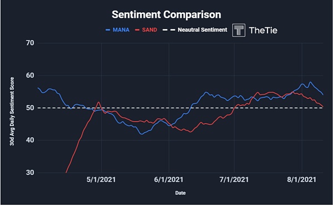The image size is (333, 206).
Task: Click the SAND line peak near 5/1/2021
Action: tap(99, 102)
